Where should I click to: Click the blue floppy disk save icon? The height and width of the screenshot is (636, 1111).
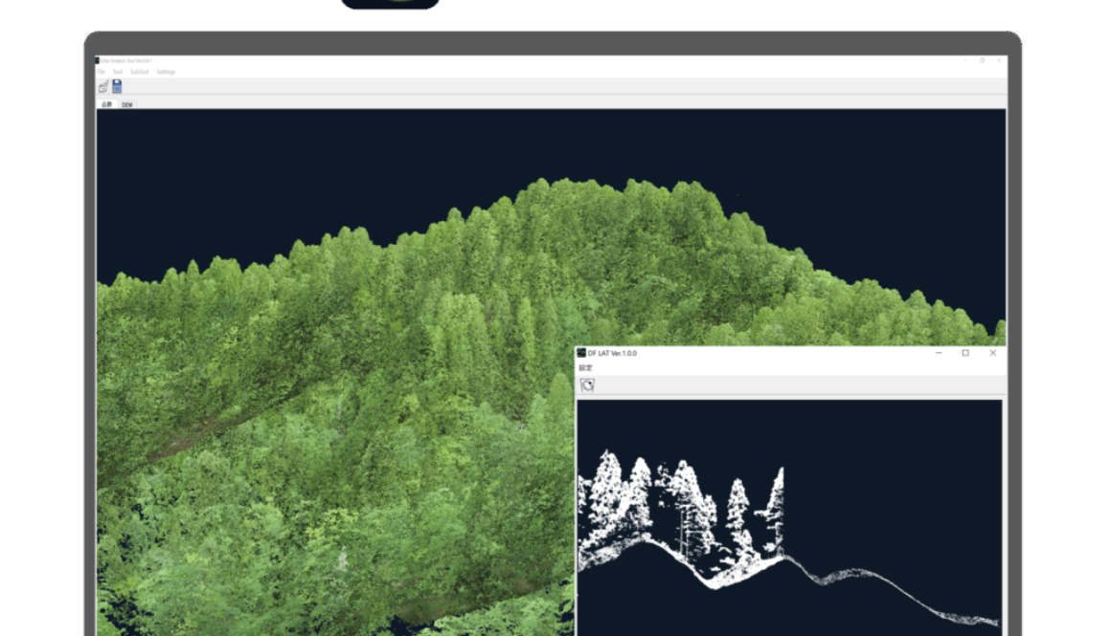click(x=117, y=86)
